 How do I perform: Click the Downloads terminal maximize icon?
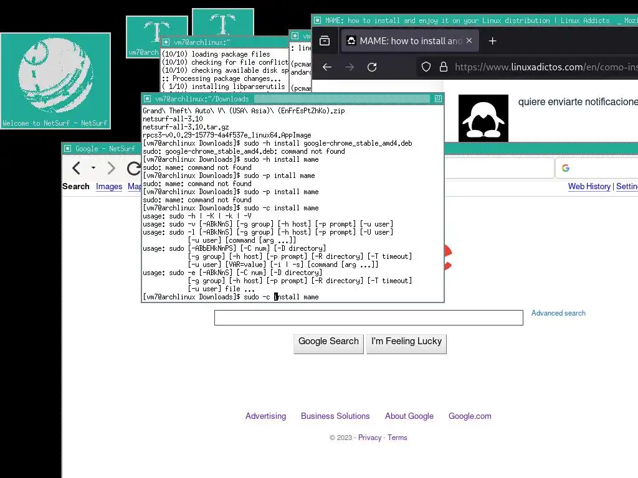click(438, 99)
